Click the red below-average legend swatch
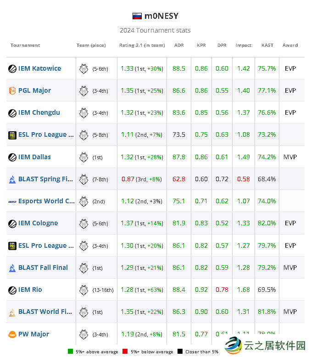311x357 pixels. pyautogui.click(x=124, y=352)
